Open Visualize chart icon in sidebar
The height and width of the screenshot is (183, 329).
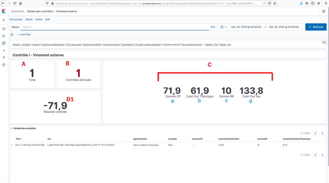coord(4,36)
